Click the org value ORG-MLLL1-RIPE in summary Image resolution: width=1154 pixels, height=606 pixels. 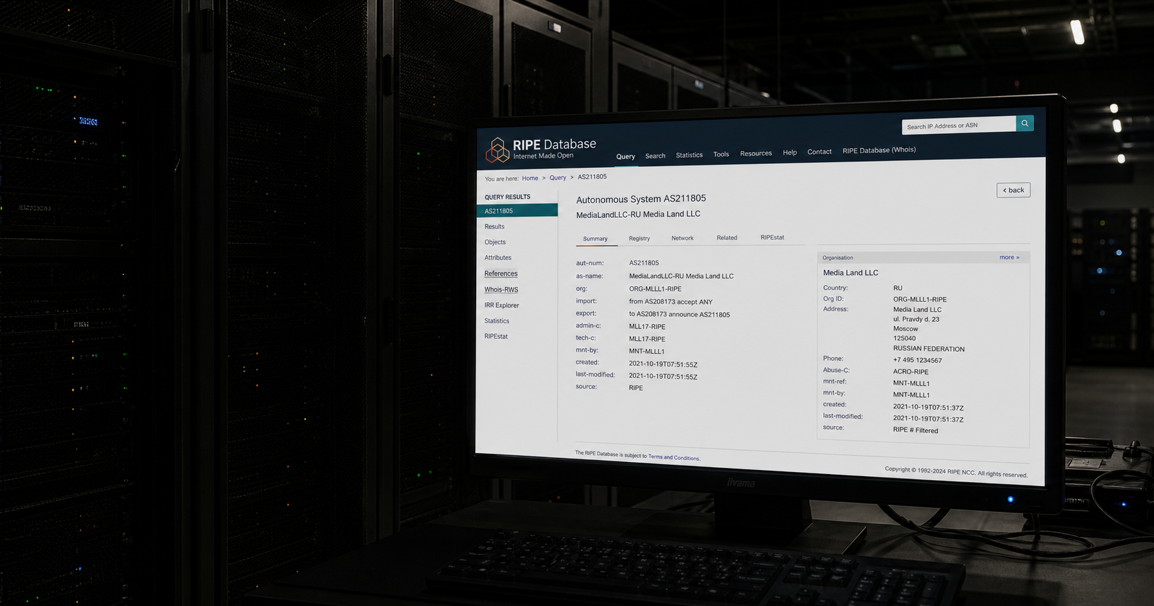pyautogui.click(x=655, y=289)
